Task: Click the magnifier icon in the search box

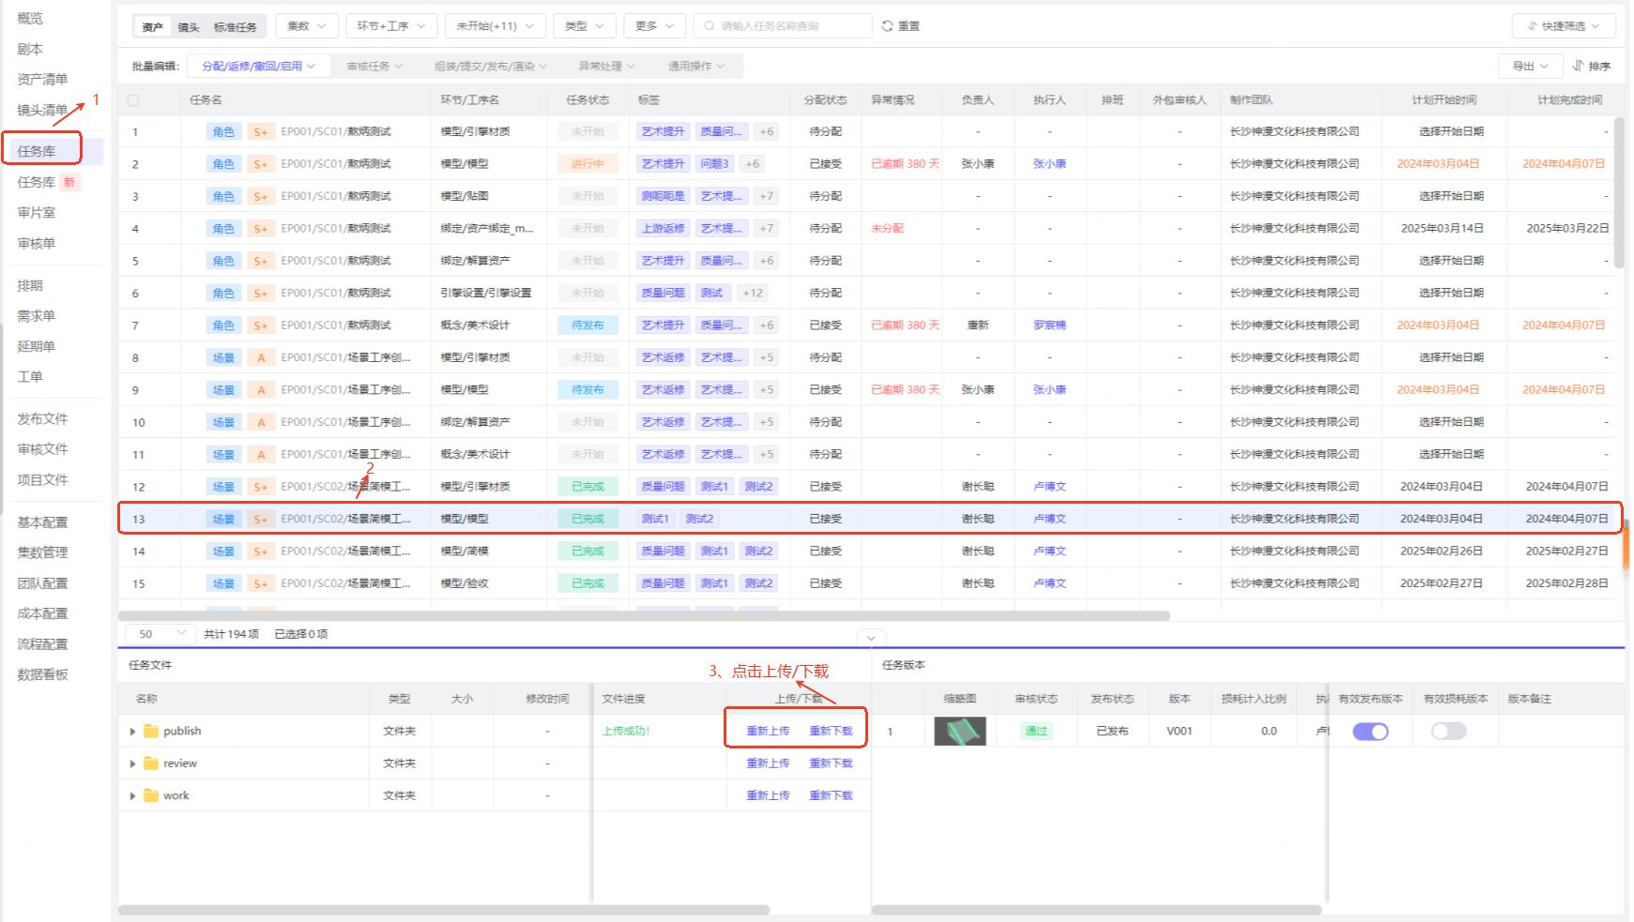Action: [x=710, y=26]
